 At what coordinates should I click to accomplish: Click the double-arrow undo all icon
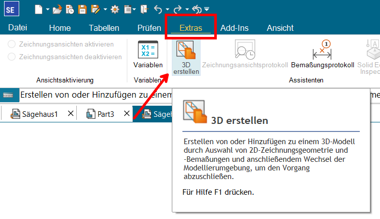(x=197, y=10)
